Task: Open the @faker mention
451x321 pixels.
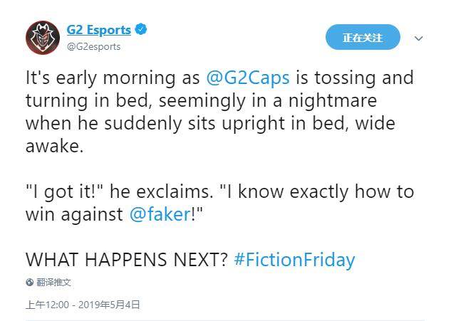Action: click(159, 214)
